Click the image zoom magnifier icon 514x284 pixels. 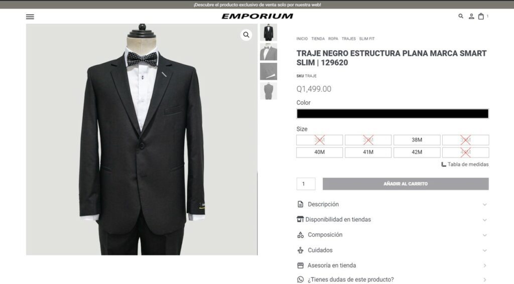point(246,35)
